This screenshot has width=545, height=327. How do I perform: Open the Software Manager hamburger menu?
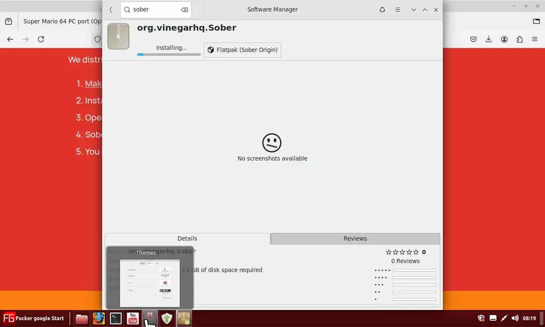[398, 9]
